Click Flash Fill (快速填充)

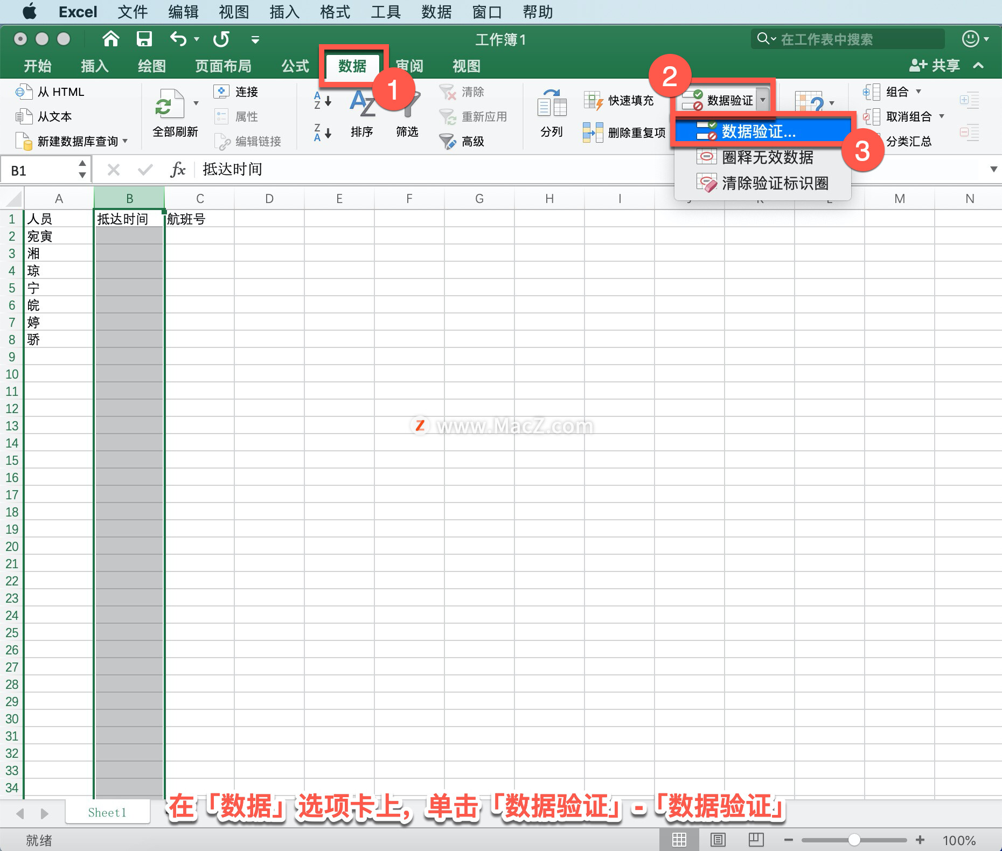[x=618, y=100]
